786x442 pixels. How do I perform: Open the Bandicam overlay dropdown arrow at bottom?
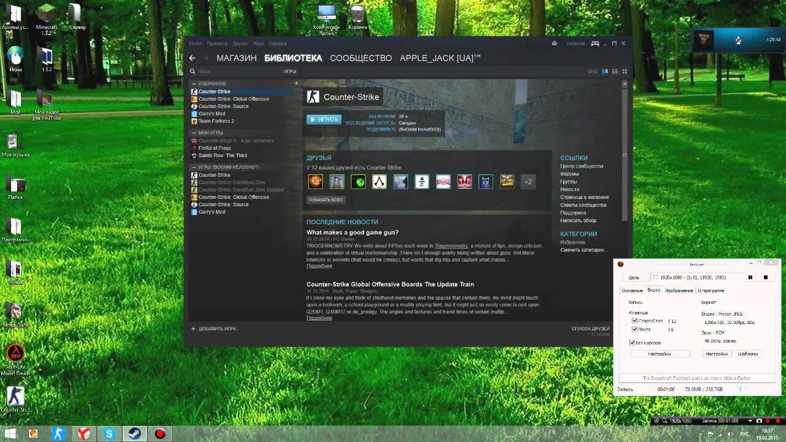[x=750, y=421]
